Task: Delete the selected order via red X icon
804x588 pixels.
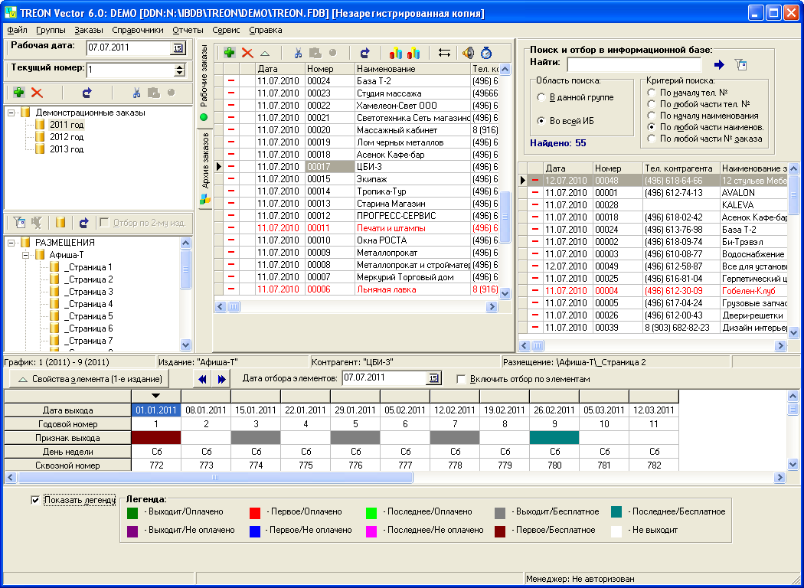Action: (x=247, y=53)
